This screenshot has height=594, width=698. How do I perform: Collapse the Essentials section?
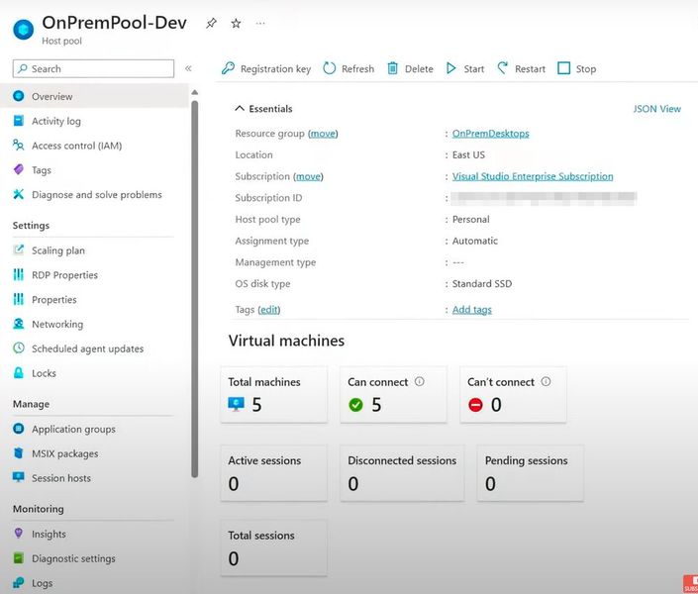pyautogui.click(x=240, y=108)
